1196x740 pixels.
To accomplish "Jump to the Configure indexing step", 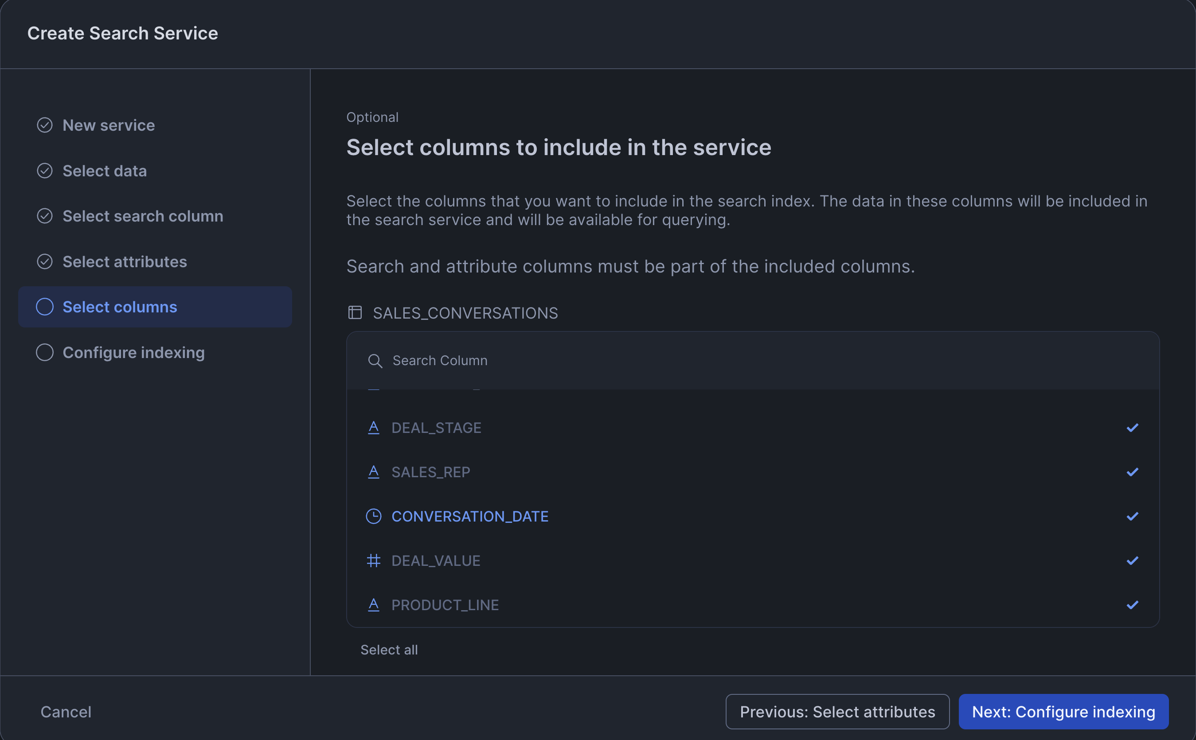I will coord(133,352).
